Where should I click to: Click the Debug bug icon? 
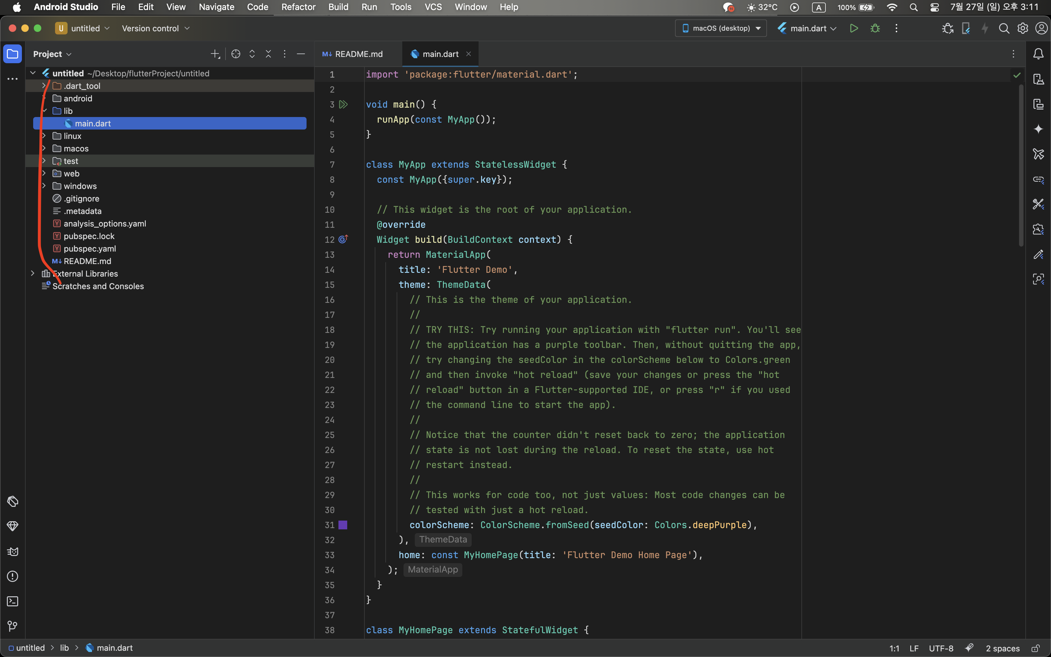click(875, 28)
